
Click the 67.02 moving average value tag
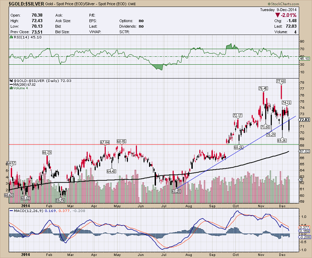pyautogui.click(x=304, y=151)
